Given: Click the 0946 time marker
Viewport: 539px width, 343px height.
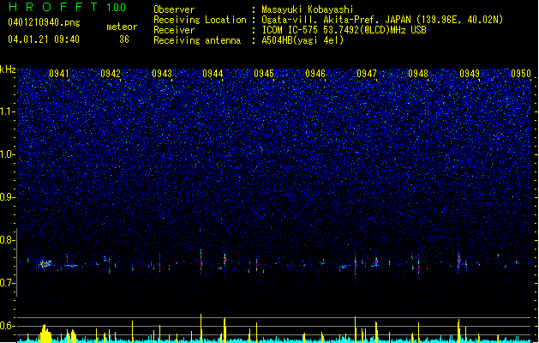Looking at the screenshot, I should pyautogui.click(x=315, y=73).
